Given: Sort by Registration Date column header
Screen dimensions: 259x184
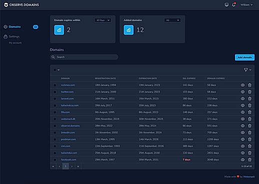Looking at the screenshot, I should point(105,78).
